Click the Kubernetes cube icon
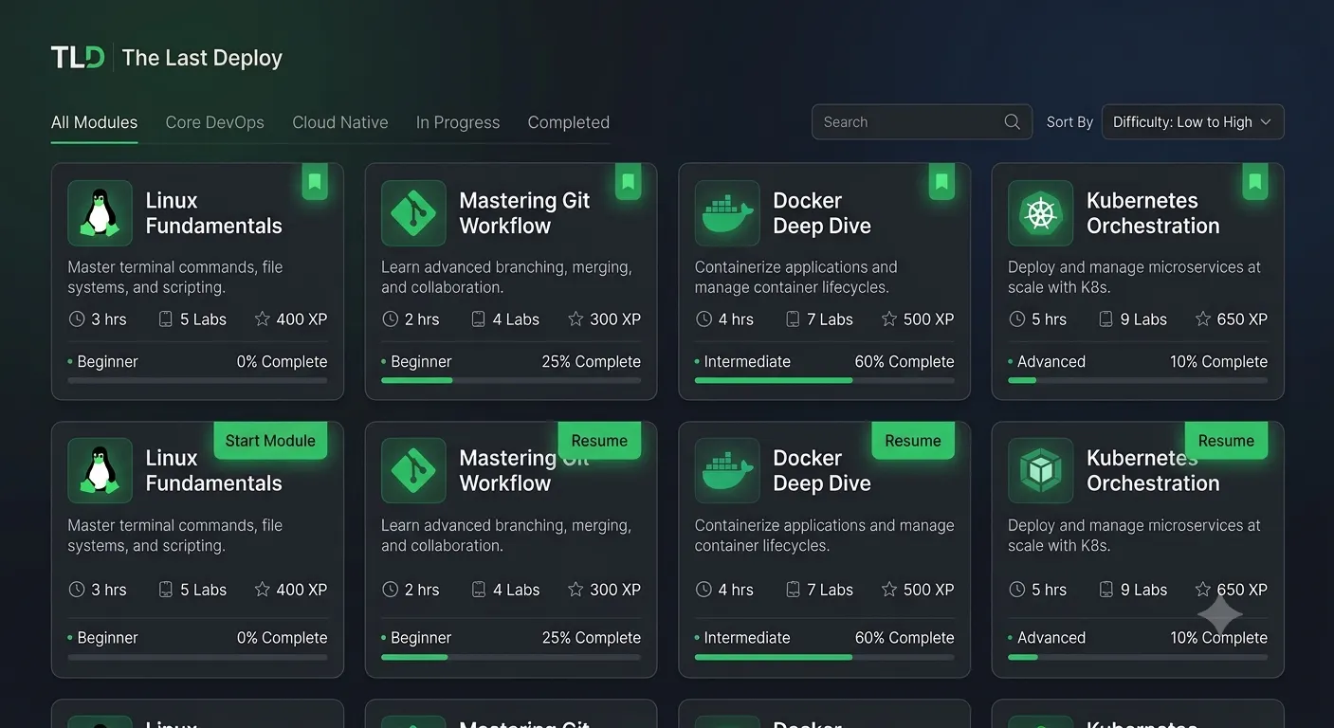1334x728 pixels. (1040, 470)
